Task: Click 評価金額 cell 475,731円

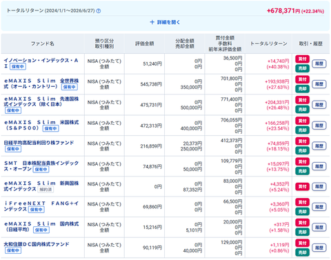Action: click(151, 105)
